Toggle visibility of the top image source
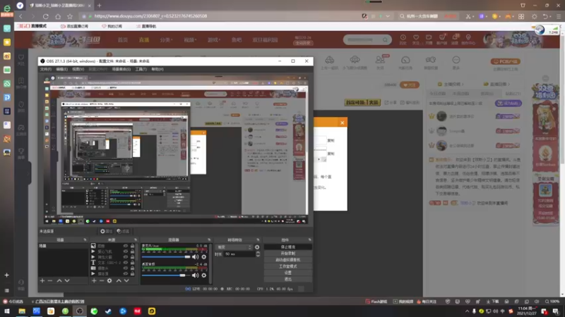The width and height of the screenshot is (565, 317). click(x=126, y=246)
